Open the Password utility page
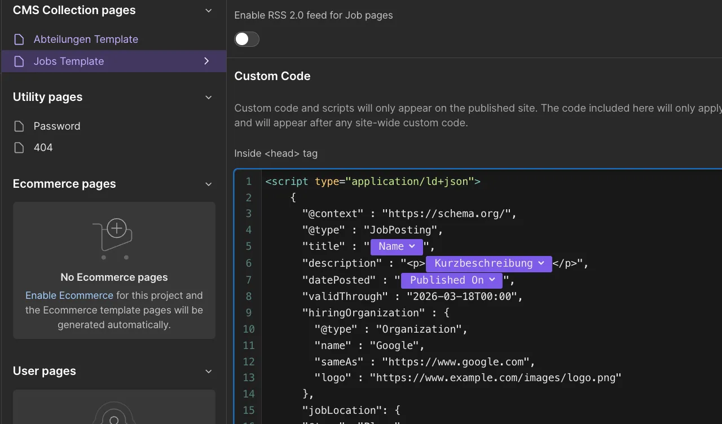 [57, 126]
